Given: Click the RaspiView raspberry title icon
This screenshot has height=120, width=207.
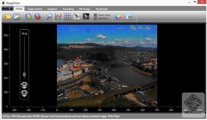Looking at the screenshot, I should (3, 3).
